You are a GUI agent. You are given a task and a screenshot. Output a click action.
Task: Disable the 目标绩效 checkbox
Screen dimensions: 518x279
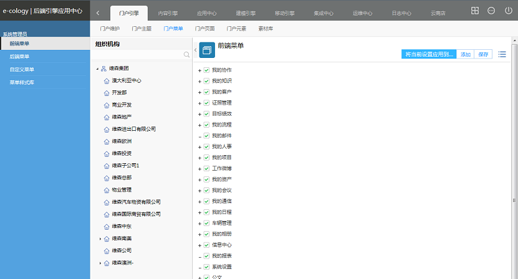point(206,114)
